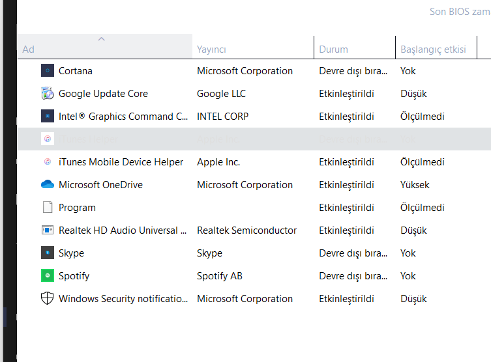
Task: Click Realtek Semiconductor publisher cell
Action: pyautogui.click(x=246, y=230)
